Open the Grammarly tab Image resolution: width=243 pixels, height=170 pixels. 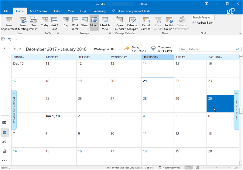(x=99, y=11)
